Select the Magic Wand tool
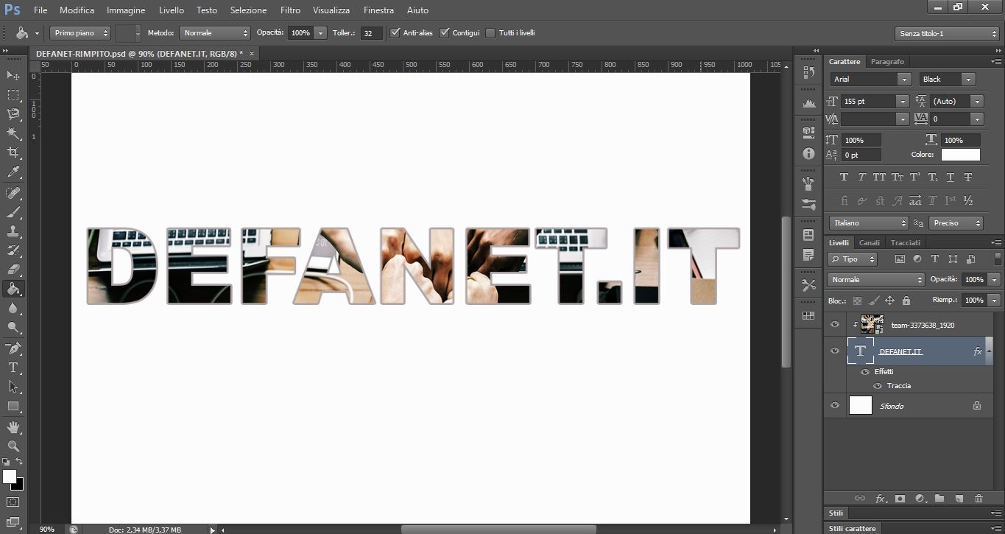The height and width of the screenshot is (534, 1005). 13,133
